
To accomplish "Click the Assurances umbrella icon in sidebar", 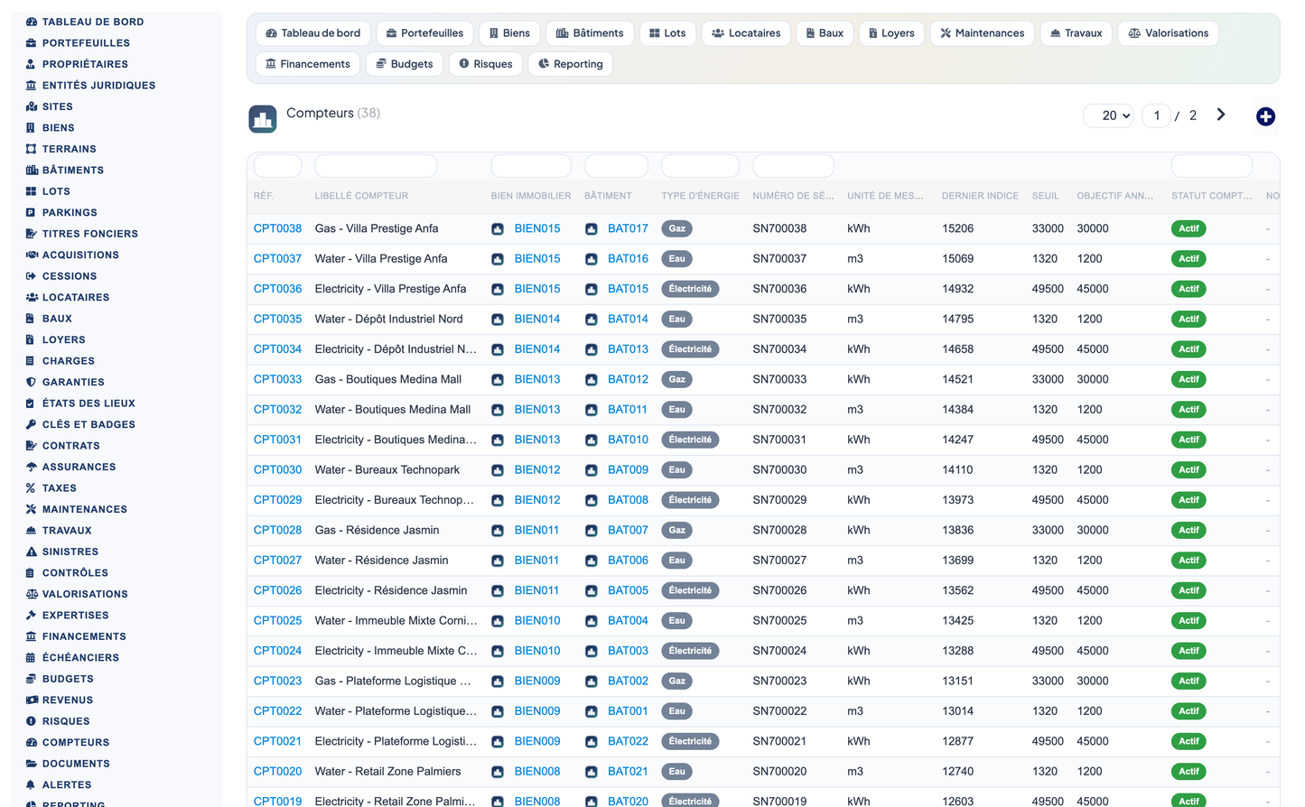I will point(32,467).
